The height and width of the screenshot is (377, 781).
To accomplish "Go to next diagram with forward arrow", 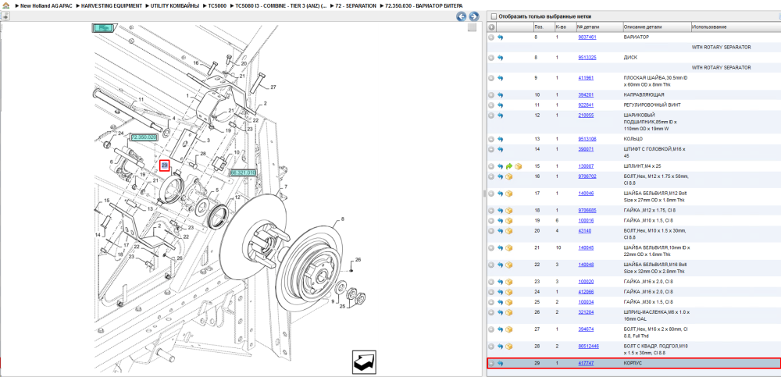I will [474, 16].
